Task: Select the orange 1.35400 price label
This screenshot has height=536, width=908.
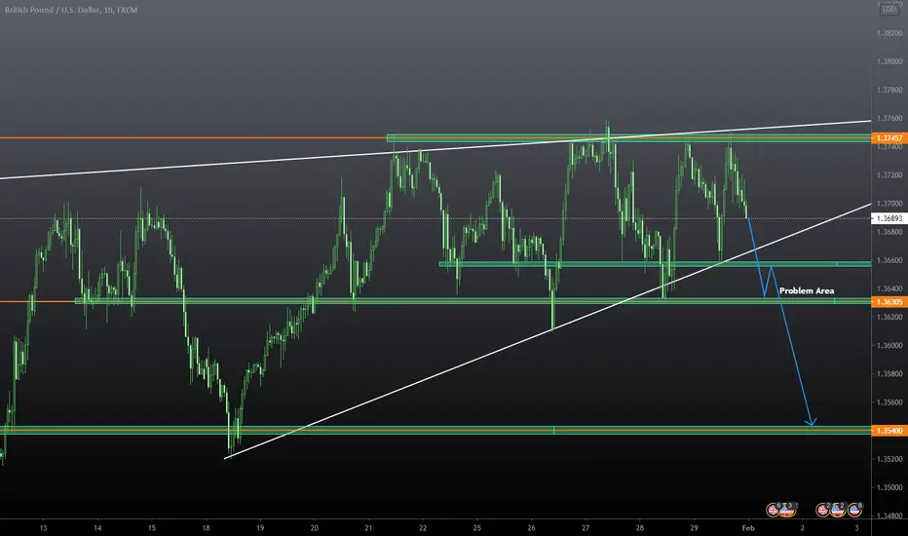Action: coord(889,431)
